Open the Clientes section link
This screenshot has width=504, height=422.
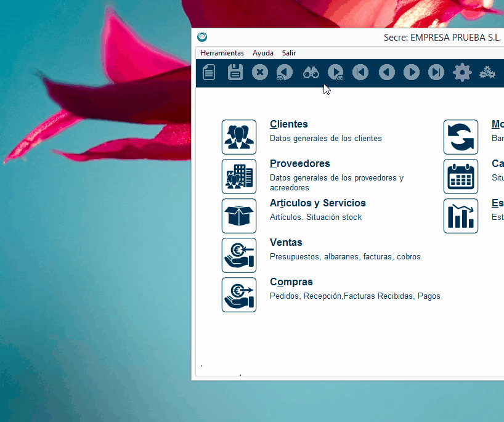click(288, 124)
